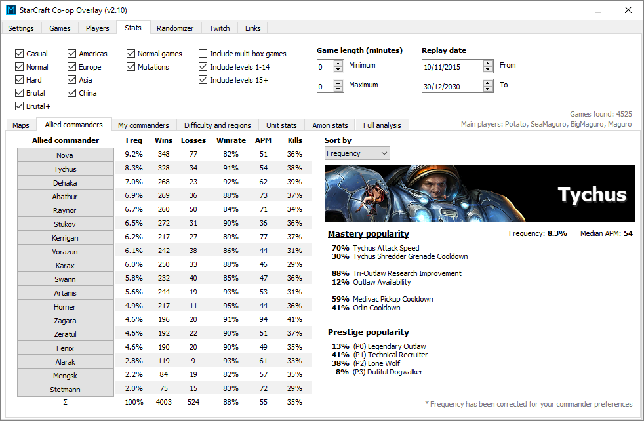Screen dimensions: 644x421
Task: Switch to the Maps sub-tab
Action: pos(21,125)
